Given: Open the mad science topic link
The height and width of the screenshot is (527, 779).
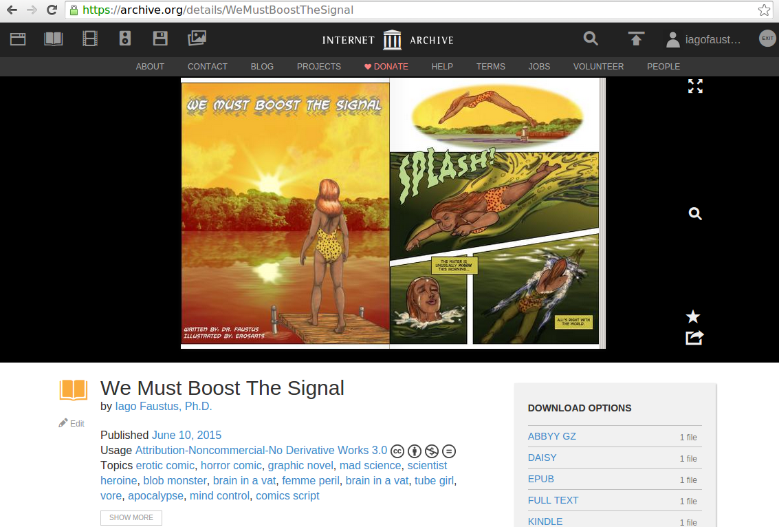Looking at the screenshot, I should pos(370,465).
